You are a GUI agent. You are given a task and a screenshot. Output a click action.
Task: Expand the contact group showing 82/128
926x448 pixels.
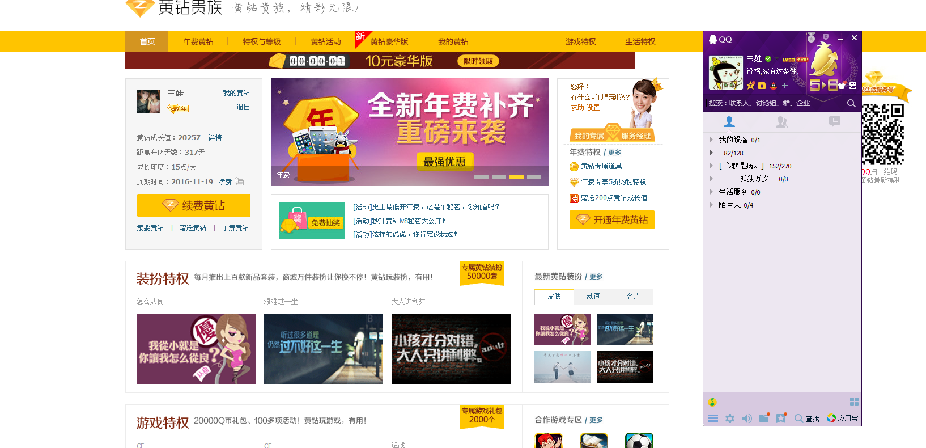[712, 153]
